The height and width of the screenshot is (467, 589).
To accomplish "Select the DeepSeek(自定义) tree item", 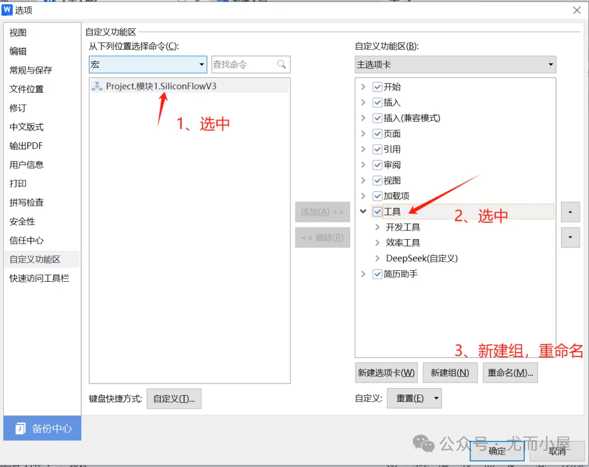I will point(422,258).
